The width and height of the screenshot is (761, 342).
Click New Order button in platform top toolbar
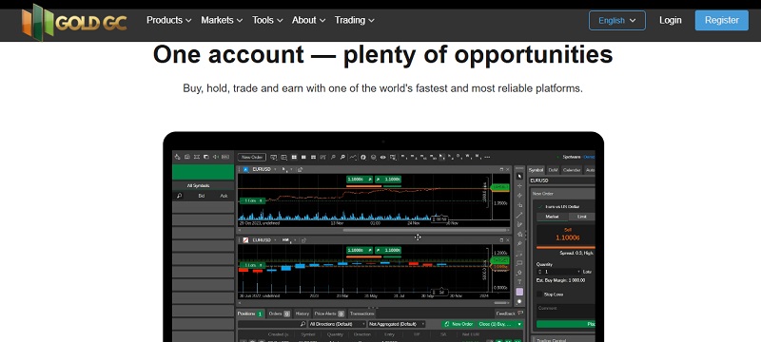pos(252,157)
